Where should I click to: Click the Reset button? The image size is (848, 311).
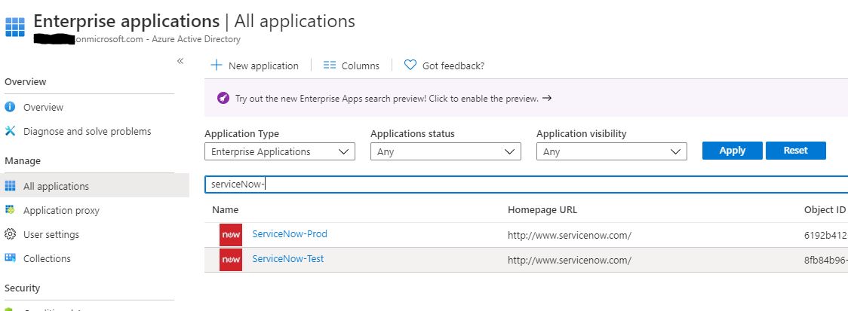pos(795,151)
